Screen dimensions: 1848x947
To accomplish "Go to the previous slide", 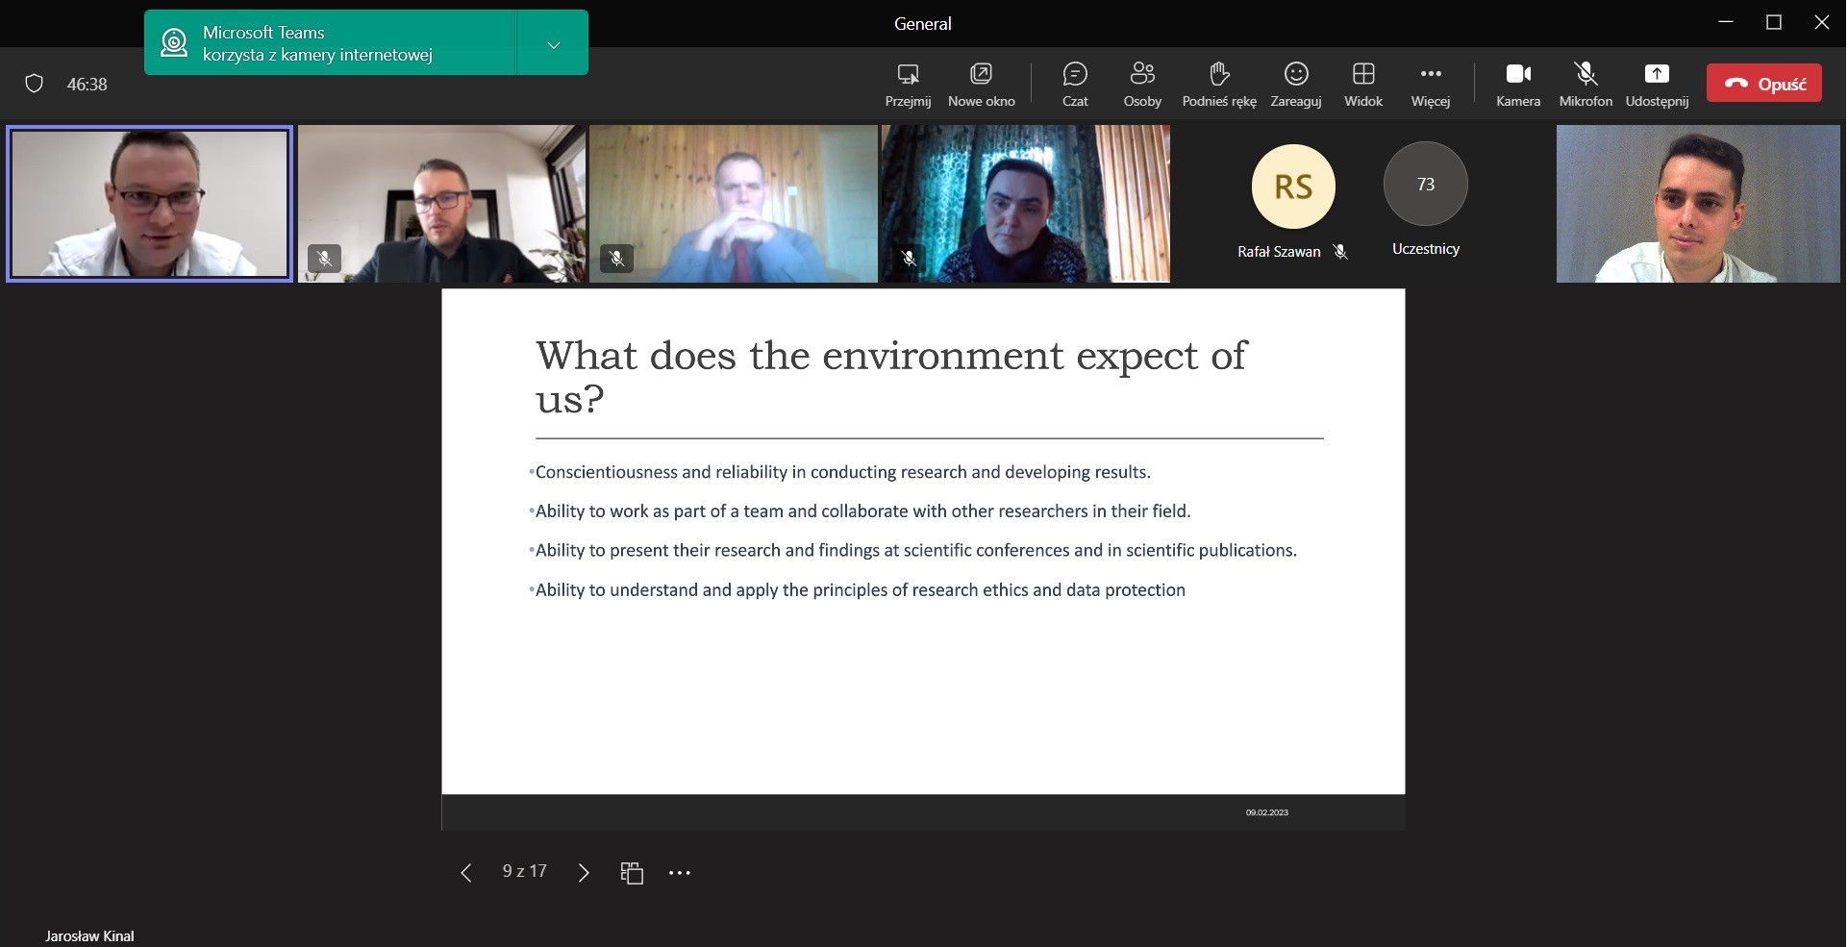I will point(465,872).
